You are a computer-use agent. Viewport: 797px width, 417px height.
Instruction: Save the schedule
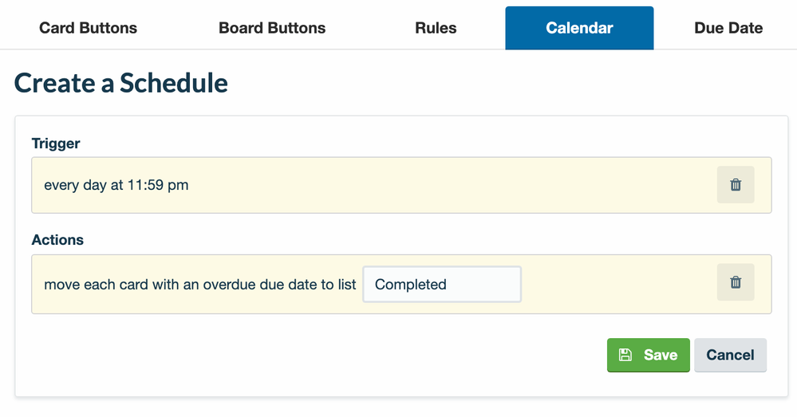click(x=648, y=355)
